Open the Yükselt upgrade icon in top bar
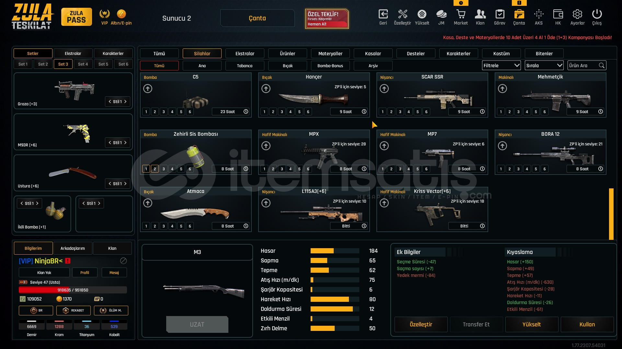The image size is (622, 349). (422, 14)
